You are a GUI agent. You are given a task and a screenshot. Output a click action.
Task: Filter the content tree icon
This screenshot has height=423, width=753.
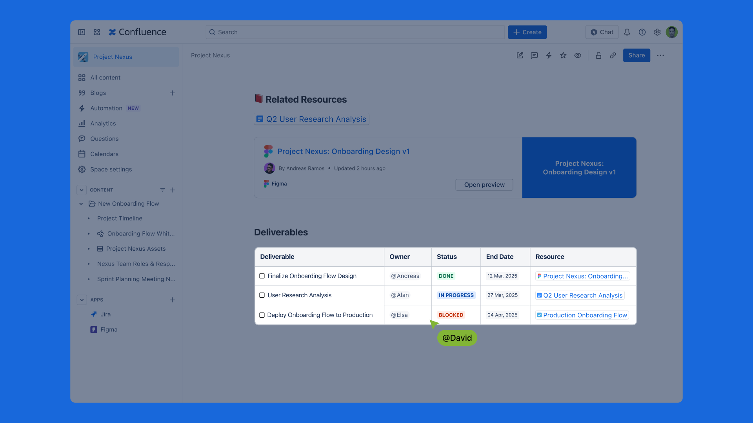[x=162, y=190]
